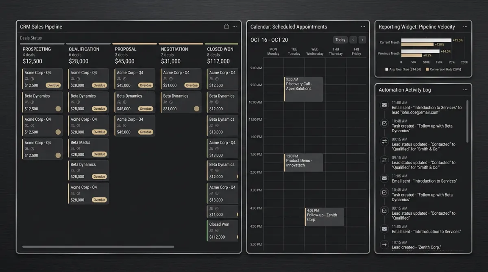This screenshot has width=488, height=272.
Task: Click people icon on Acme Corp $31,000 card
Action: tap(165, 79)
